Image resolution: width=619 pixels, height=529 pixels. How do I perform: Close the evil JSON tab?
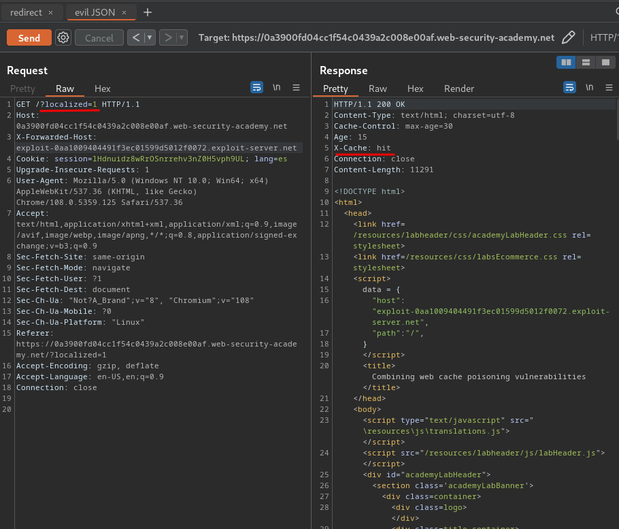(x=124, y=13)
